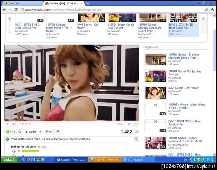
Task: Play the video with the play button
Action: tap(8, 124)
